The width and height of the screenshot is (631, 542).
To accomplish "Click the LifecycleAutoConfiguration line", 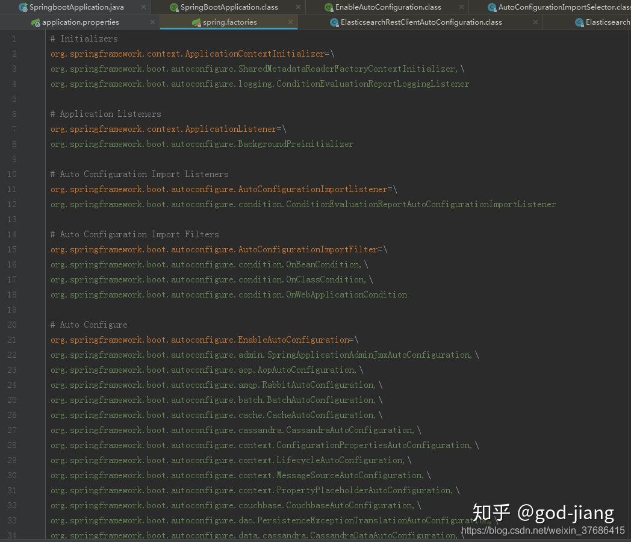I will (231, 460).
